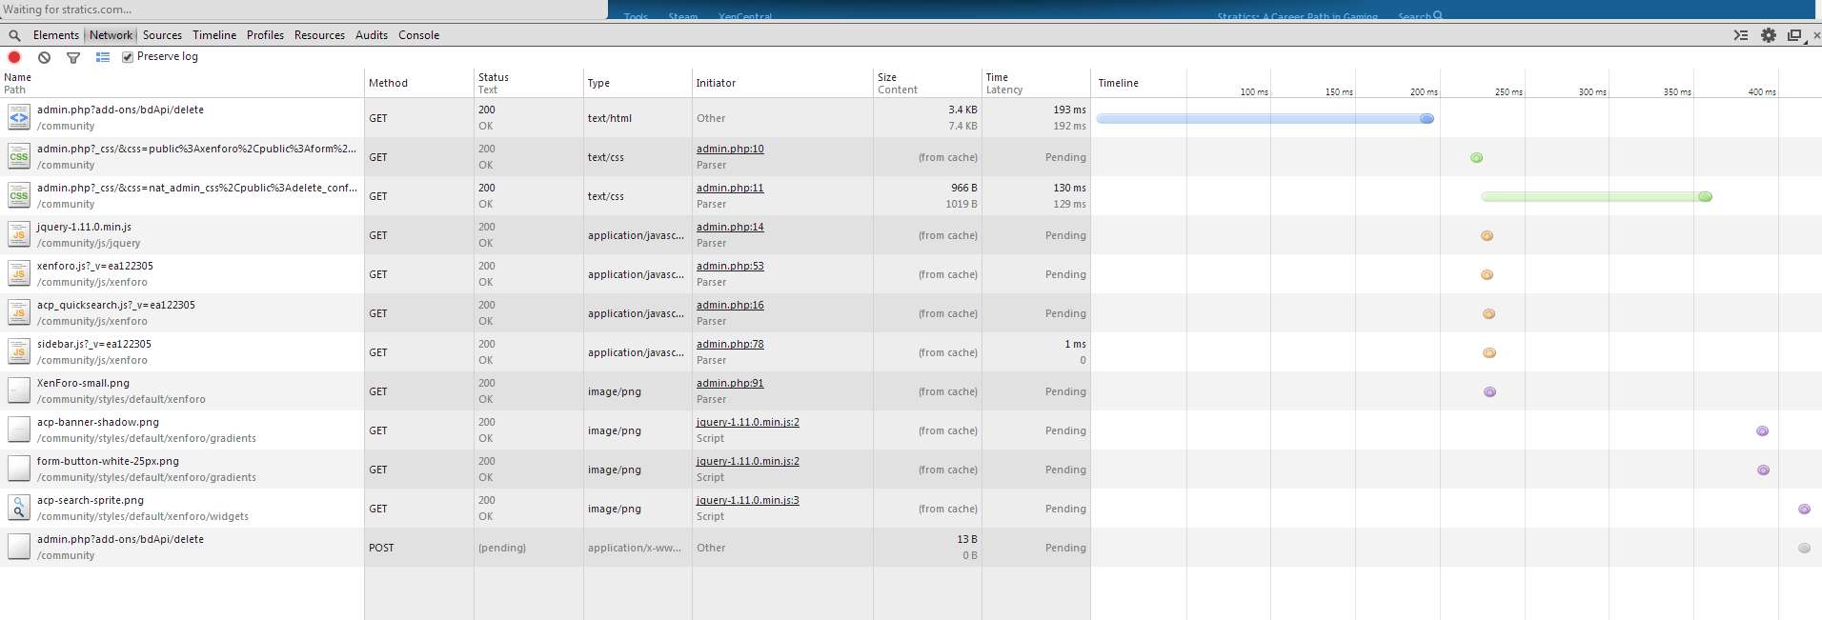The image size is (1822, 620).
Task: Clear the network log with the ban icon
Action: click(x=44, y=57)
